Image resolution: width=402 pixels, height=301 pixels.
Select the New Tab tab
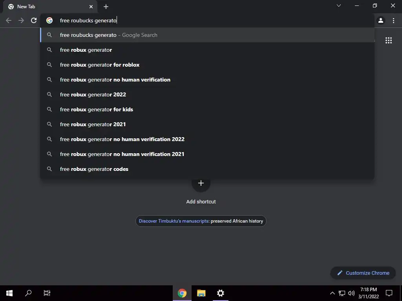50,7
